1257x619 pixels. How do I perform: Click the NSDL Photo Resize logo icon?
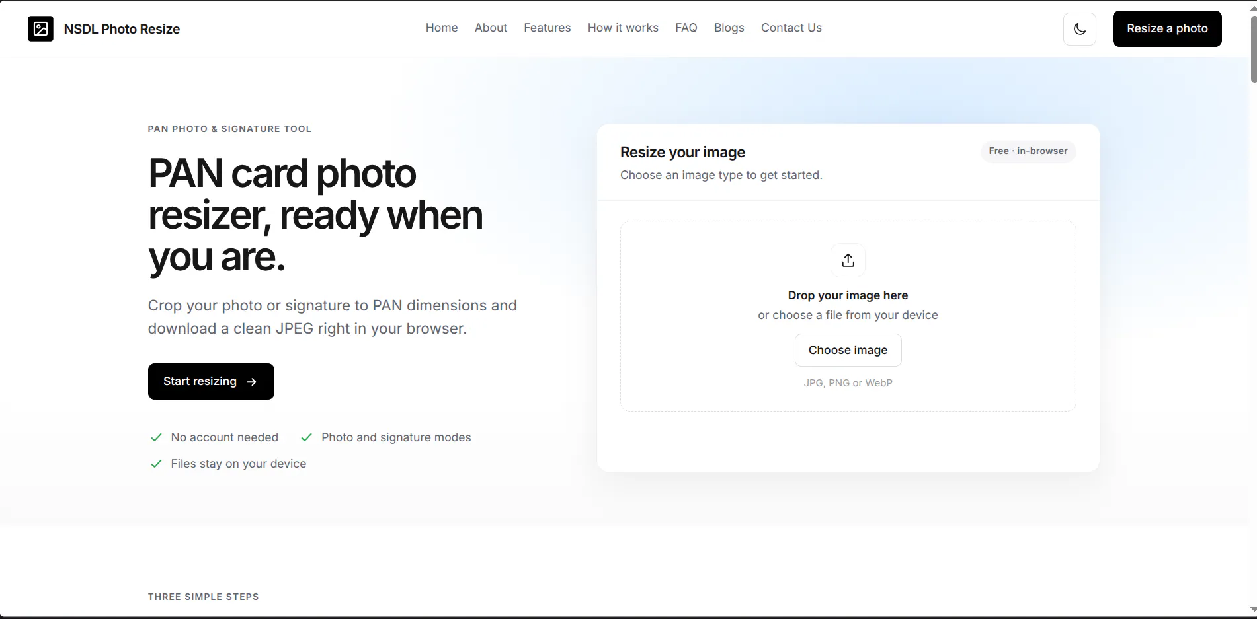tap(40, 28)
